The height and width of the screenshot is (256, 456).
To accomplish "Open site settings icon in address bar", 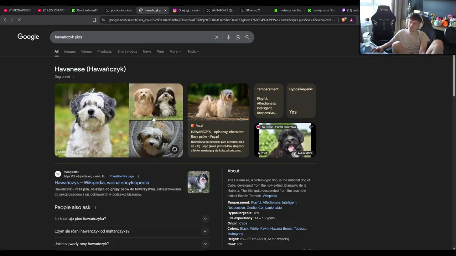I will click(x=103, y=20).
